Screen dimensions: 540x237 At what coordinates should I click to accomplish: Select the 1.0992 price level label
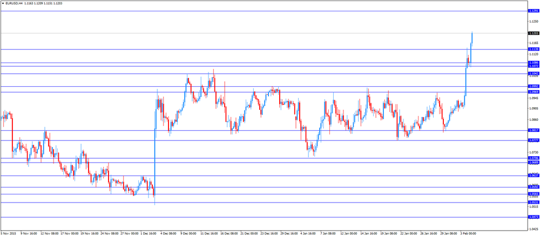[534, 86]
